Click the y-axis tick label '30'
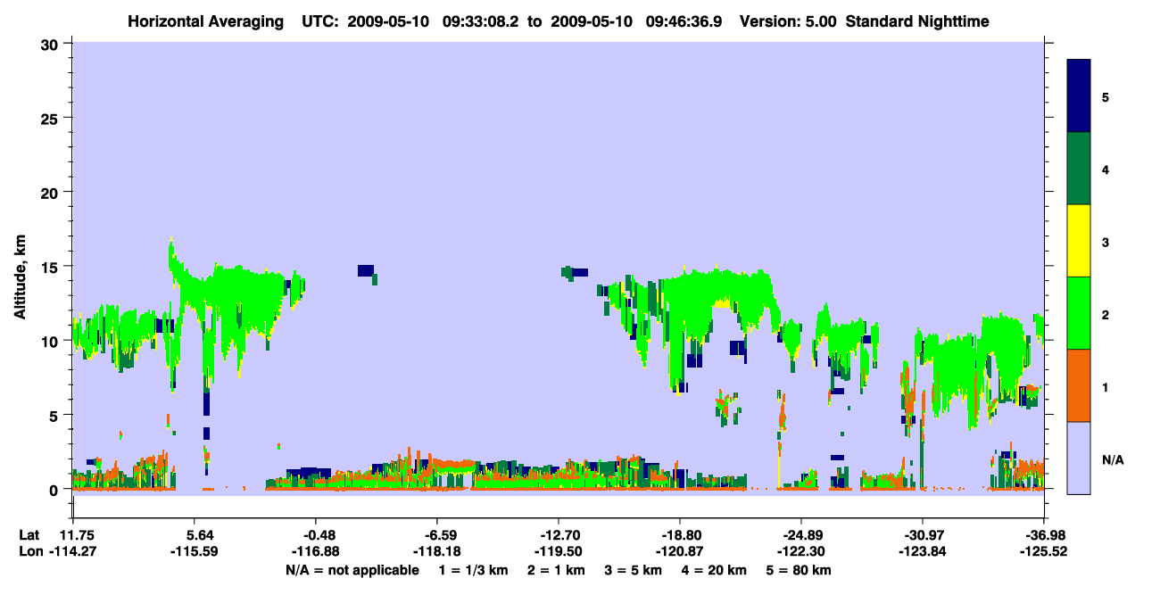Screen dimensions: 1160x595 52,45
